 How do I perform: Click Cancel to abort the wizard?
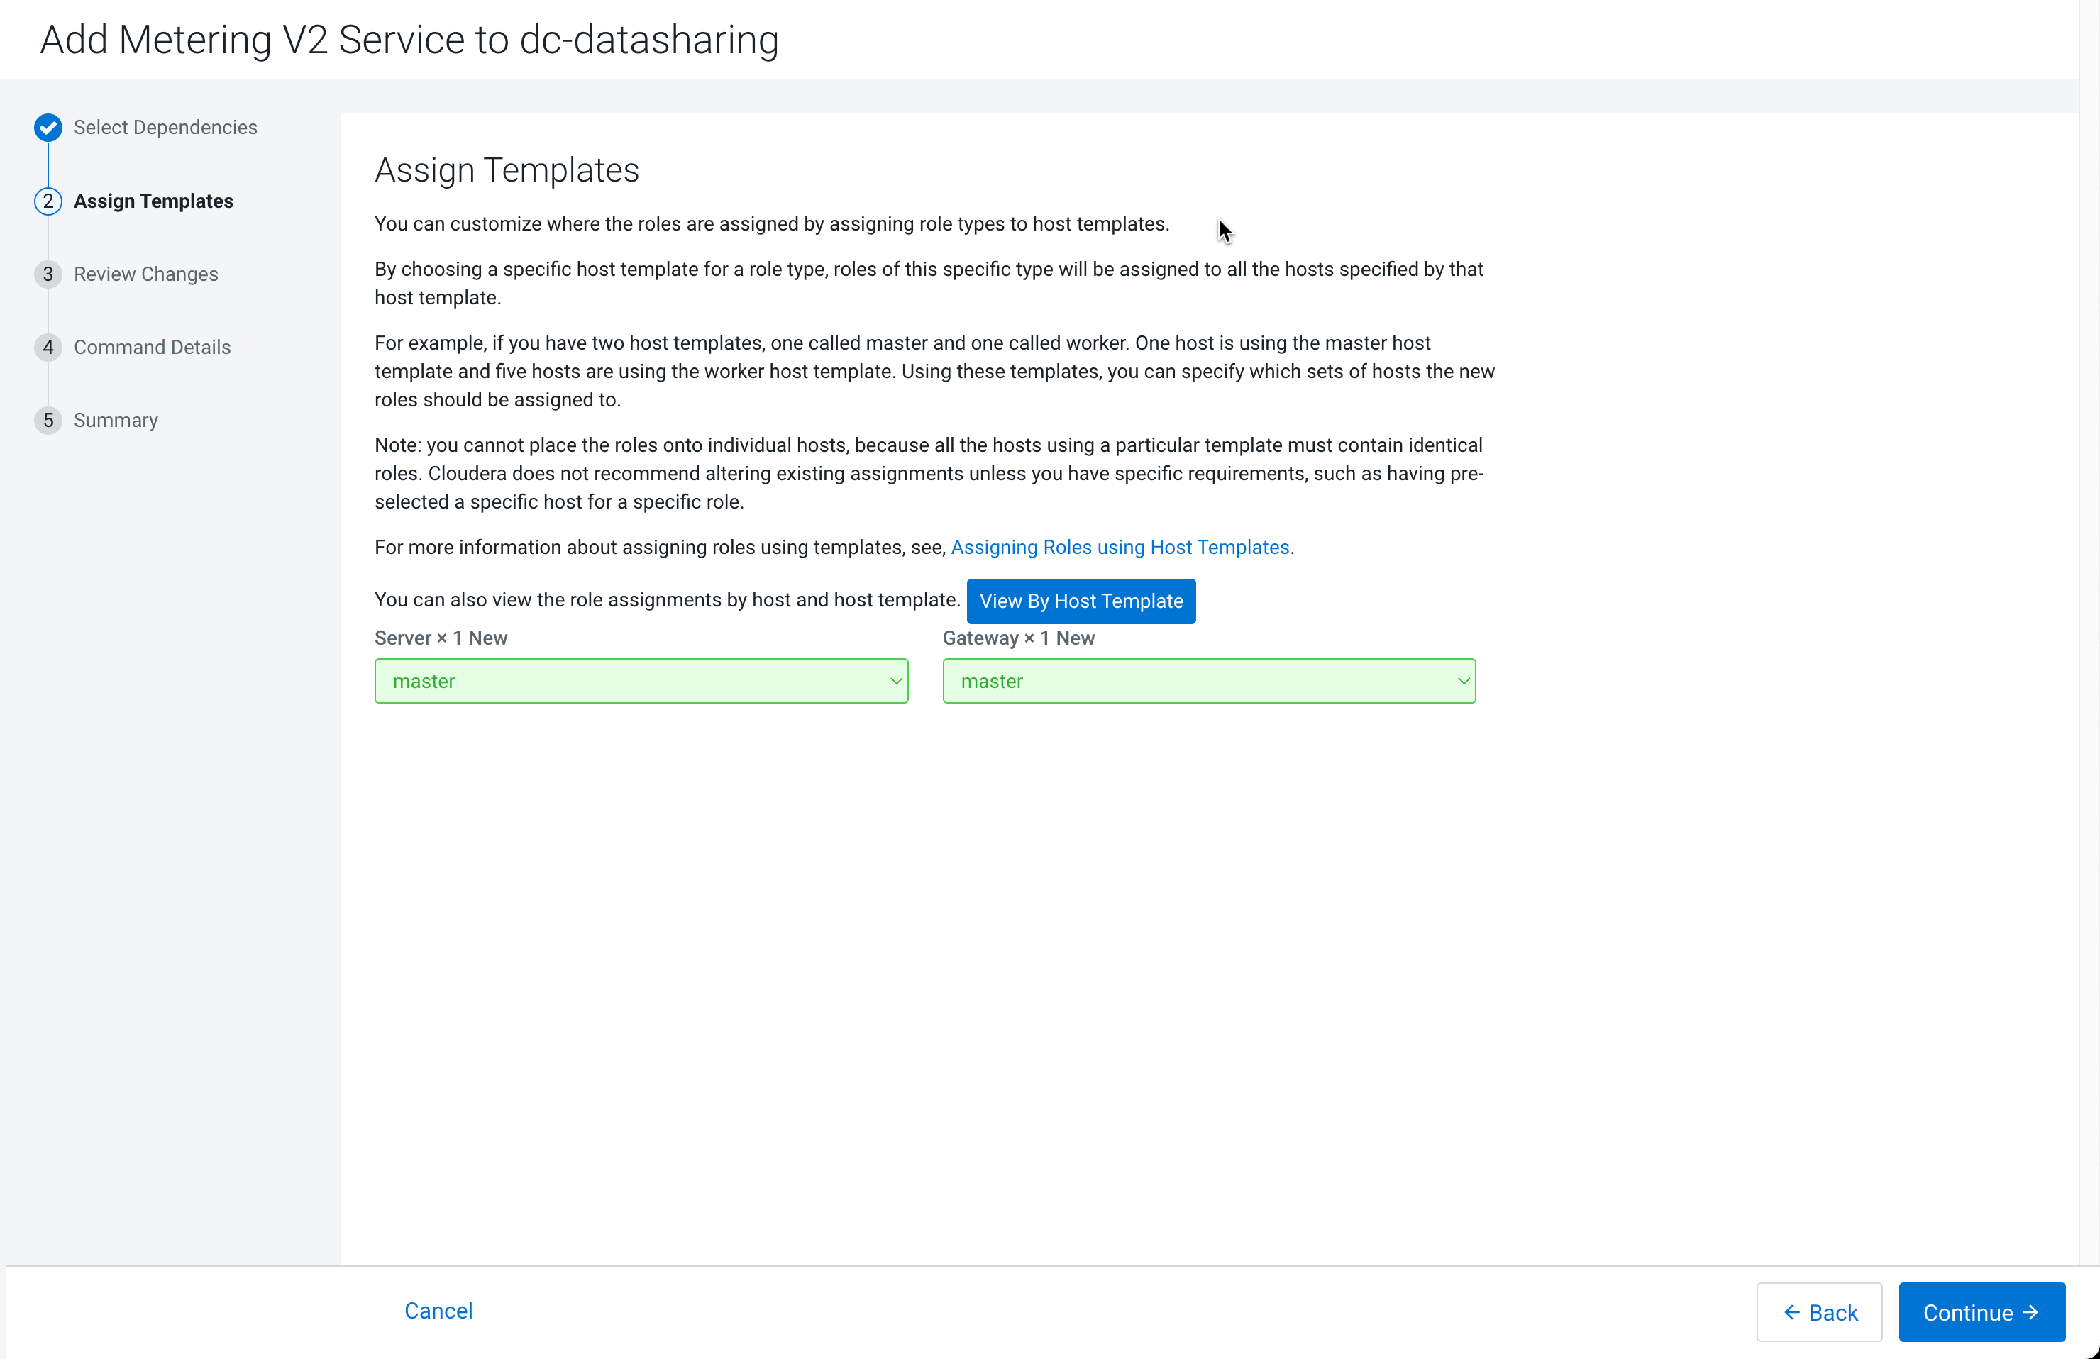(x=438, y=1311)
